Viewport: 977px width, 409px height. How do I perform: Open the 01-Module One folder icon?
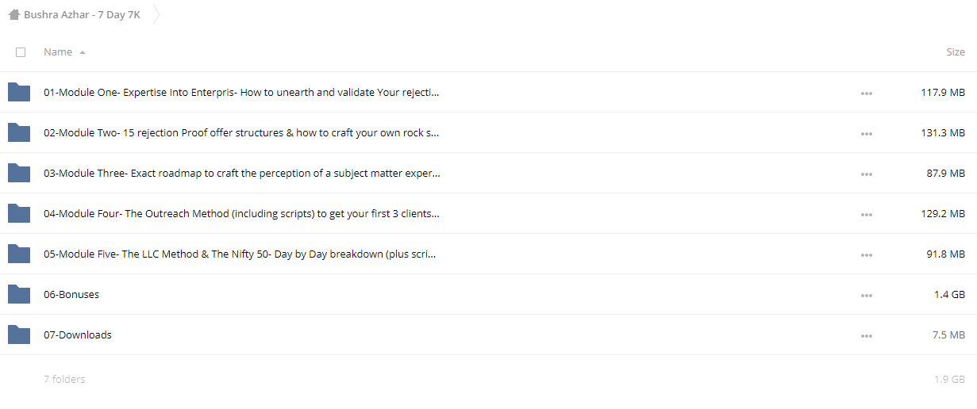point(19,92)
